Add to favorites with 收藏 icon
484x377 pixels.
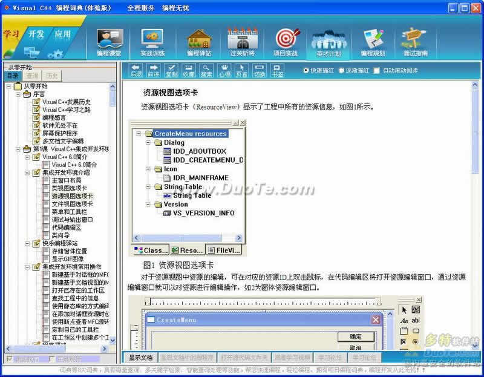189,70
